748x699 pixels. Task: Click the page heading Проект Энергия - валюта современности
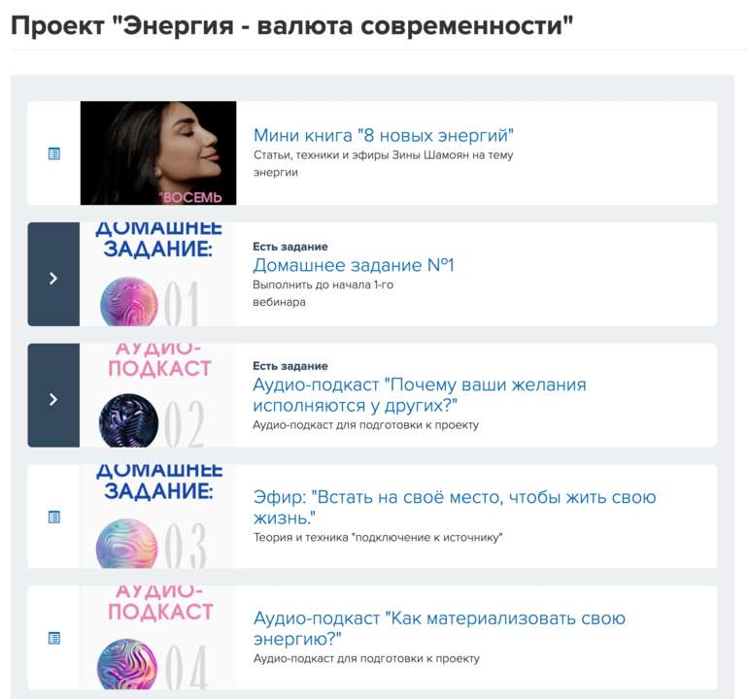click(291, 25)
